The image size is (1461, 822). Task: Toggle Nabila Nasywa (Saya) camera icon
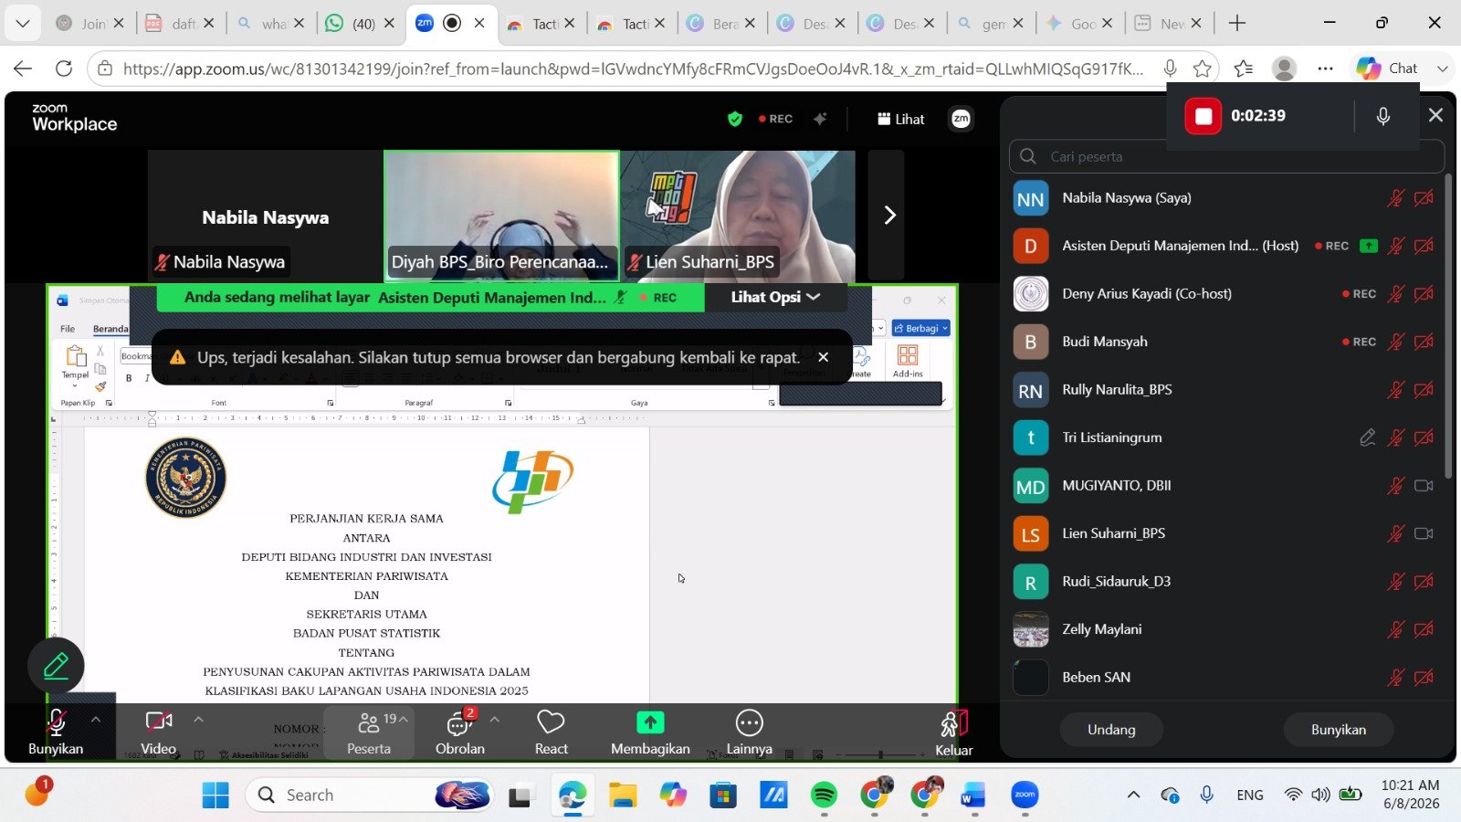[x=1424, y=198]
